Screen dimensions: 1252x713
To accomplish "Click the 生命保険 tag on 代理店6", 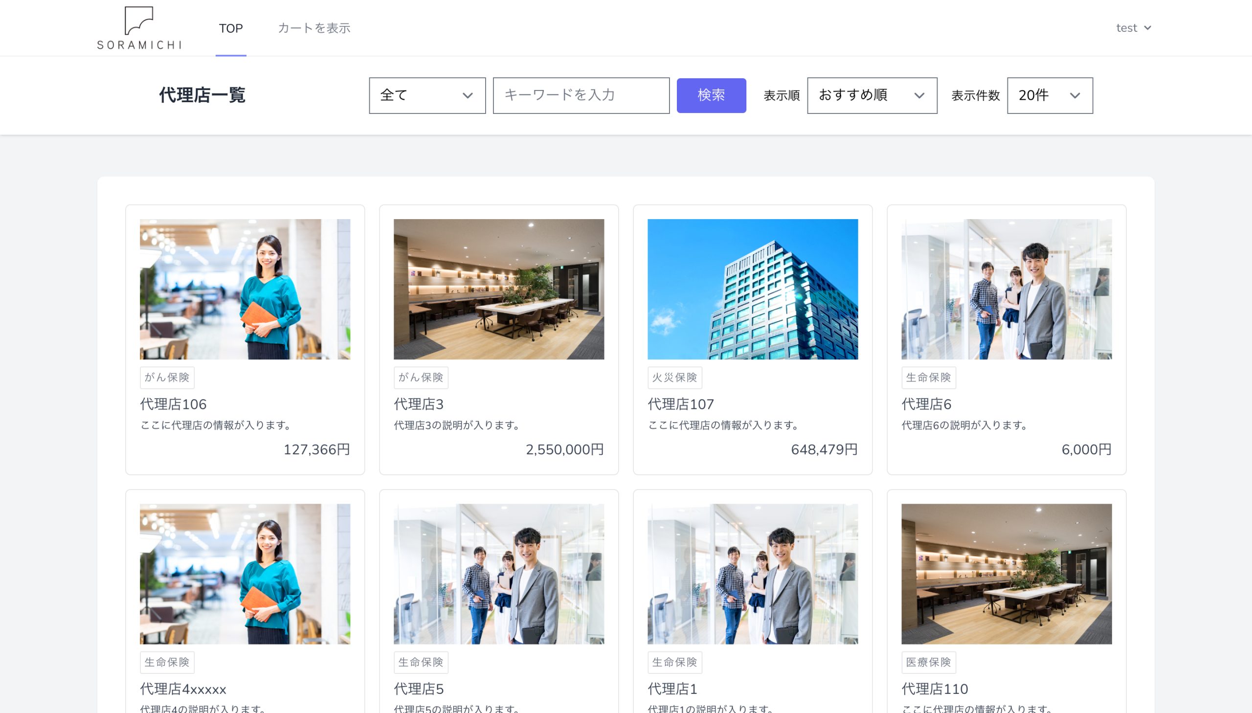I will (928, 378).
